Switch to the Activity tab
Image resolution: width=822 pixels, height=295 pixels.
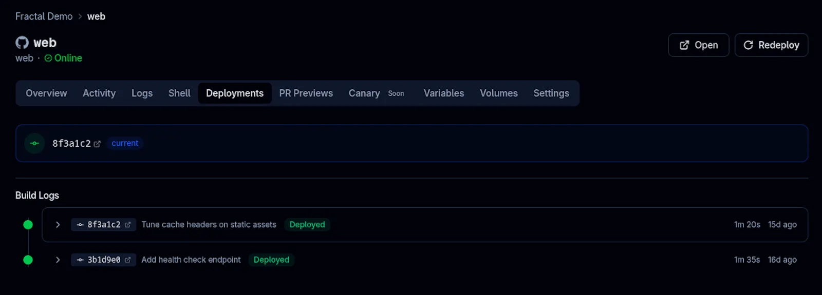pyautogui.click(x=99, y=93)
